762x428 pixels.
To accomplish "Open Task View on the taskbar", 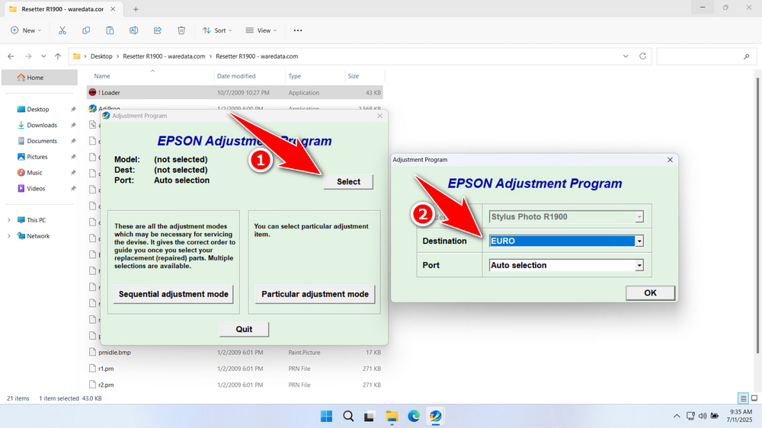I will pyautogui.click(x=370, y=417).
